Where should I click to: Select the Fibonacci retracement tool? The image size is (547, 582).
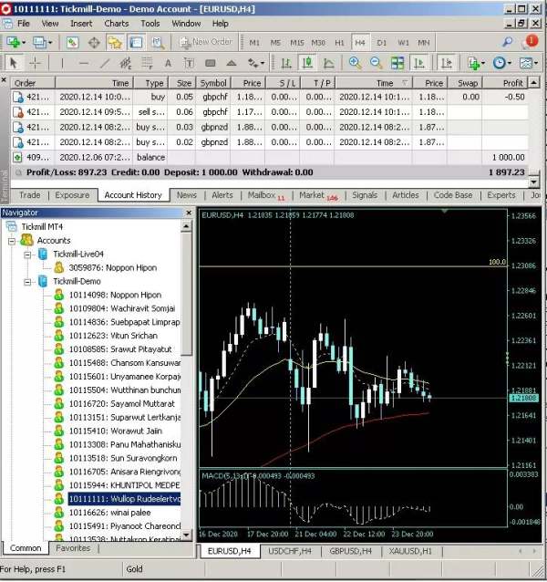pyautogui.click(x=147, y=63)
